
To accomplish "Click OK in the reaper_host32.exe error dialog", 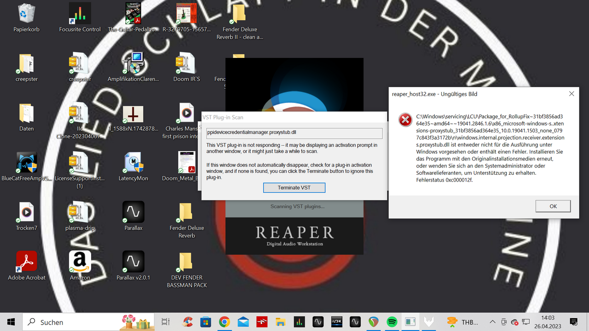I will (553, 206).
